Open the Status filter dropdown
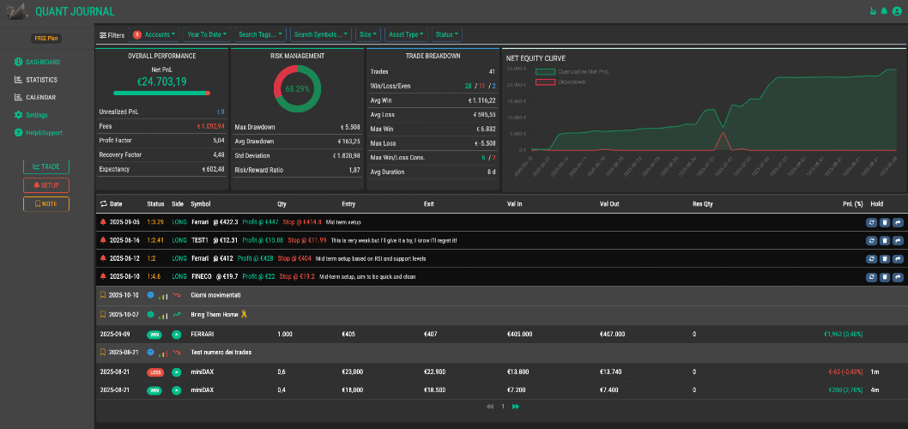The height and width of the screenshot is (429, 908). click(446, 34)
